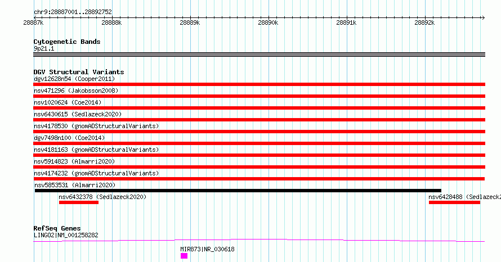Click the 28889k ruler position
The height and width of the screenshot is (262, 501).
pos(190,22)
